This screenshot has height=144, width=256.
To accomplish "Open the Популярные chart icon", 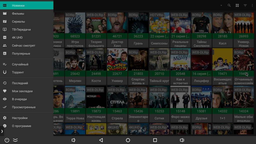I will [x=5, y=53].
